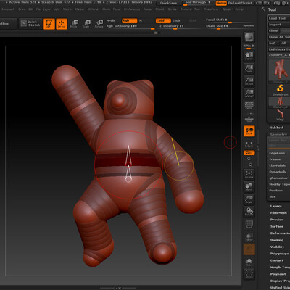Toggle the PolyF polyframe icon
The width and height of the screenshot is (290, 290).
point(249,225)
